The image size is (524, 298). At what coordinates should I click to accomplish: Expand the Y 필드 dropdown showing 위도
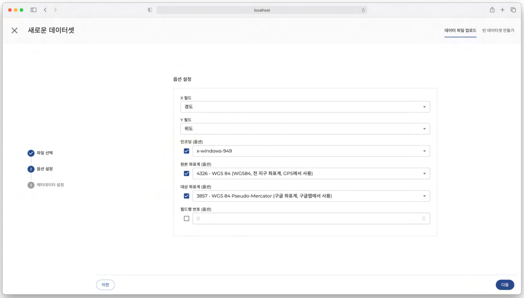305,129
